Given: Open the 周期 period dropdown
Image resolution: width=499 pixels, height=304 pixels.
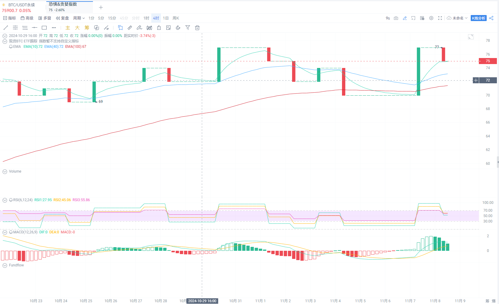Looking at the screenshot, I should [79, 18].
